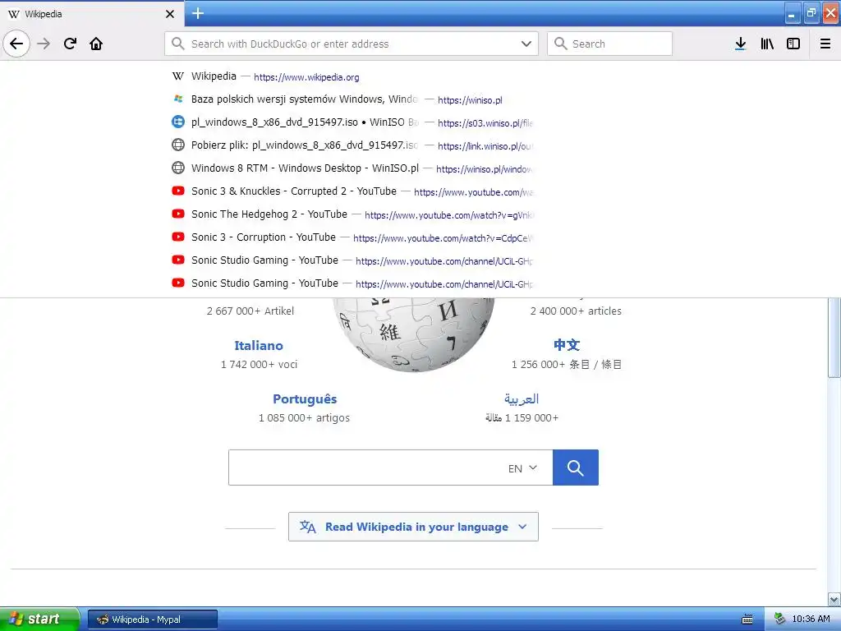The height and width of the screenshot is (631, 841).
Task: Focus the DuckDuckGo address bar
Action: click(352, 44)
